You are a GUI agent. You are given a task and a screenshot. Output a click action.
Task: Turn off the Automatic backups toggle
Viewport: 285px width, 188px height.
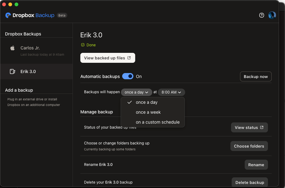128,76
